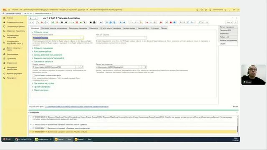Open the Работа с UI side tab
Viewport: 267px width, 150px height.
228,37
